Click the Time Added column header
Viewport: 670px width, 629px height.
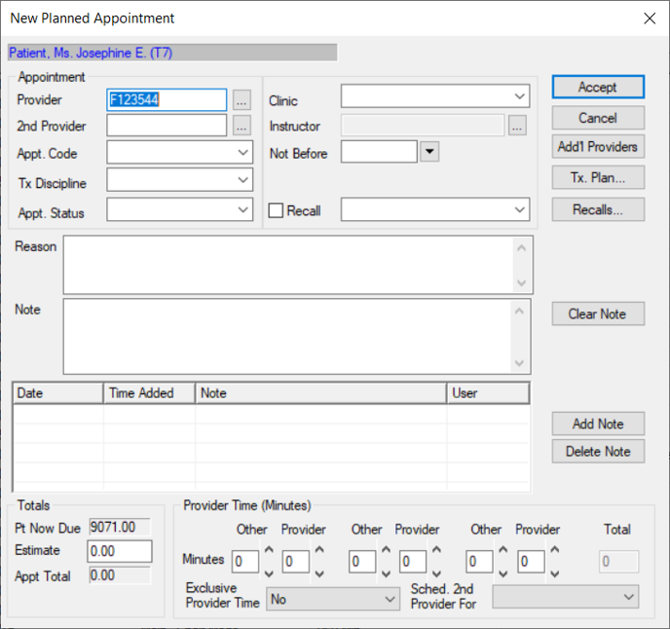click(x=148, y=393)
